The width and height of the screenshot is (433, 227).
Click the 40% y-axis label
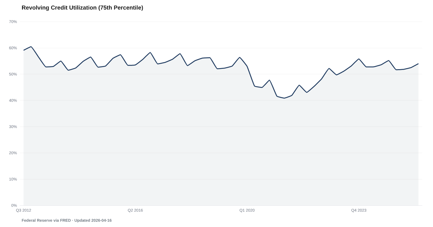click(x=13, y=101)
